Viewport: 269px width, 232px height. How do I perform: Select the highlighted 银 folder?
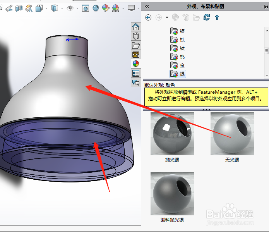pyautogui.click(x=178, y=74)
